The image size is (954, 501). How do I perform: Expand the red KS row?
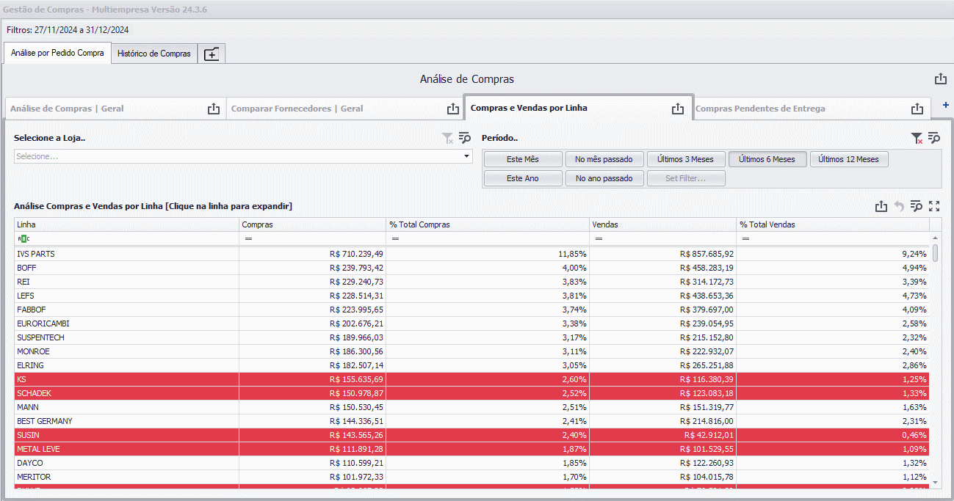tap(471, 379)
